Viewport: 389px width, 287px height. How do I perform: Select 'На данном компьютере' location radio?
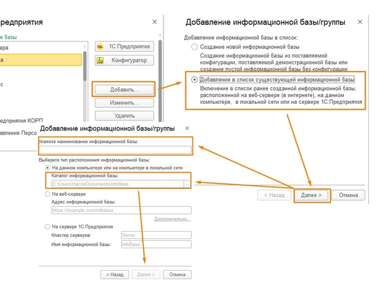(x=47, y=168)
